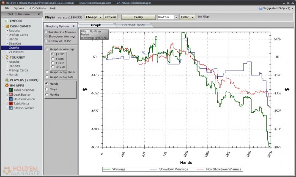
Task: Select Sessions under Cash Games
Action: (x=15, y=43)
